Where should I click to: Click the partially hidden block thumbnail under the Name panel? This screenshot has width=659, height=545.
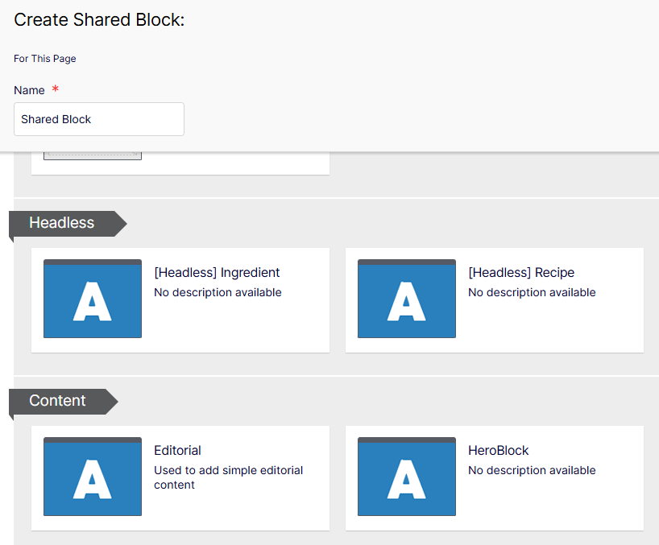[93, 156]
